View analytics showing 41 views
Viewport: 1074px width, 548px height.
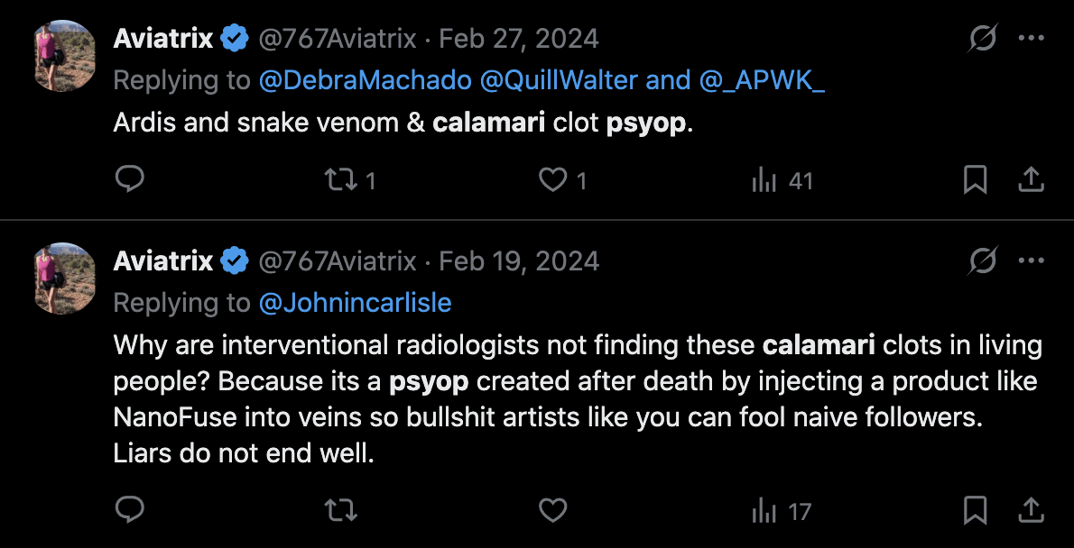tap(782, 181)
